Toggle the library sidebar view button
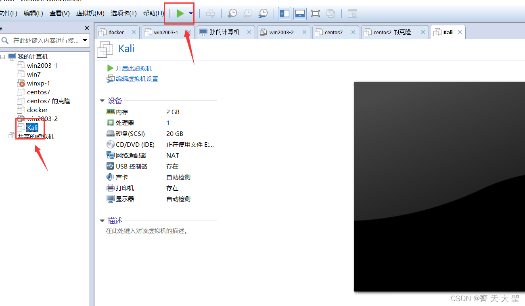The width and height of the screenshot is (525, 306). [x=284, y=13]
